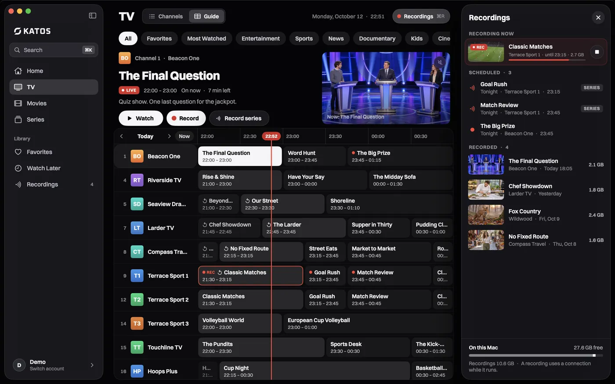Open Recordings in the sidebar library
This screenshot has width=615, height=384.
(54, 185)
